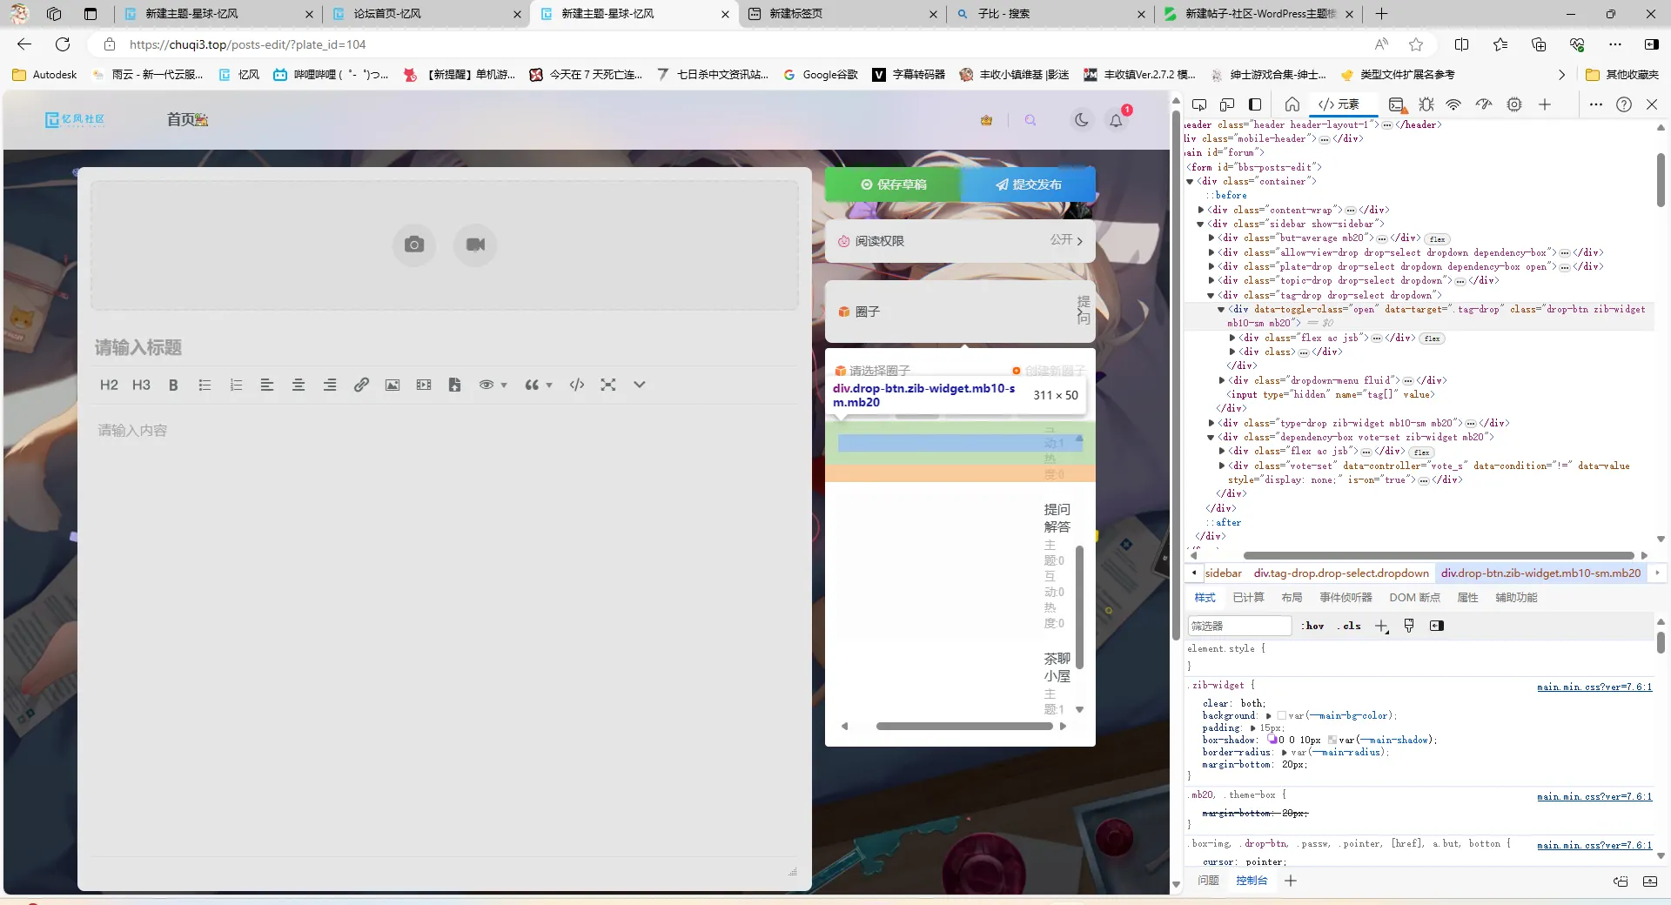The image size is (1671, 905).
Task: Add new style rule plus icon
Action: coord(1381,627)
